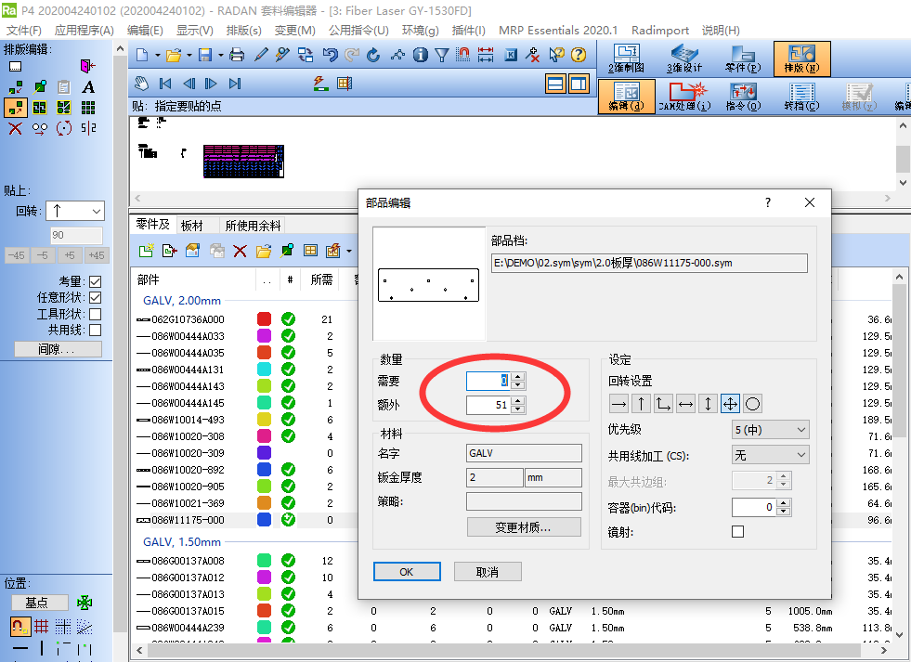Open the Radimport menu
Screen dimensions: 911x662
(660, 31)
